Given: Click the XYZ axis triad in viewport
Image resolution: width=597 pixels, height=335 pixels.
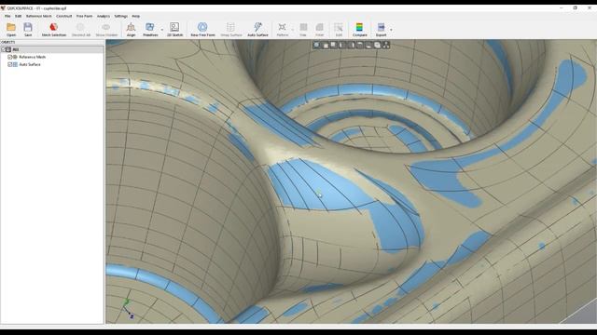Looking at the screenshot, I should [x=129, y=308].
